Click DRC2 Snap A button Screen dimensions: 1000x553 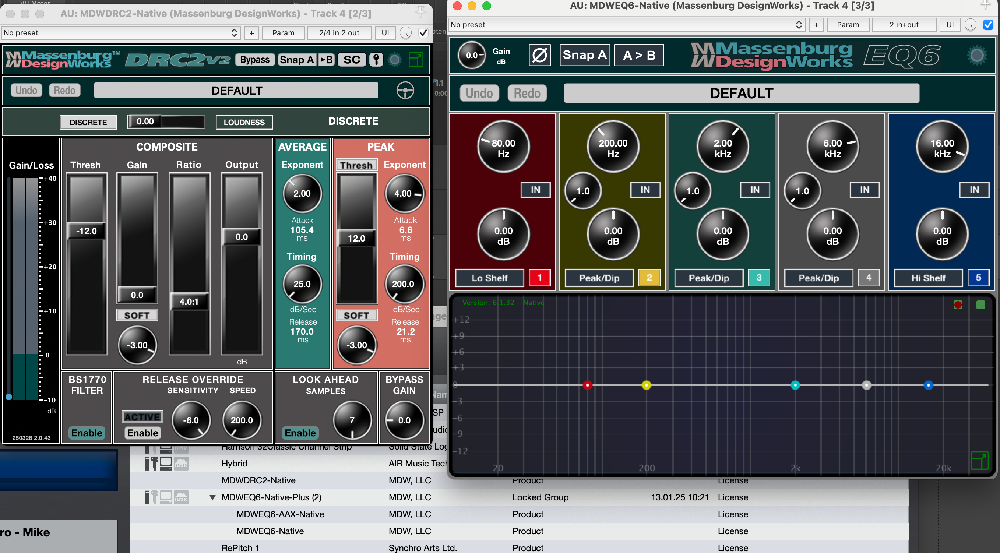[x=297, y=60]
